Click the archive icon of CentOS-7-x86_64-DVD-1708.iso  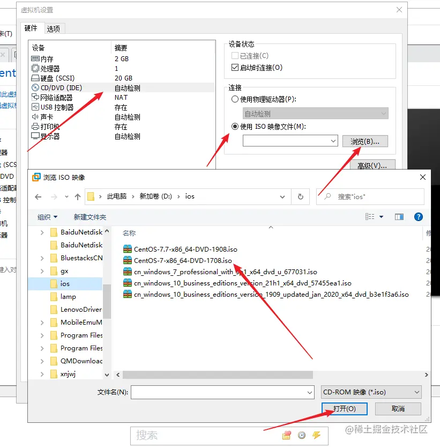click(128, 260)
